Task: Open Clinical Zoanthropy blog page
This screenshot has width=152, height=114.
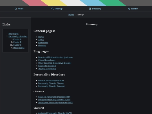Action: coord(47,60)
